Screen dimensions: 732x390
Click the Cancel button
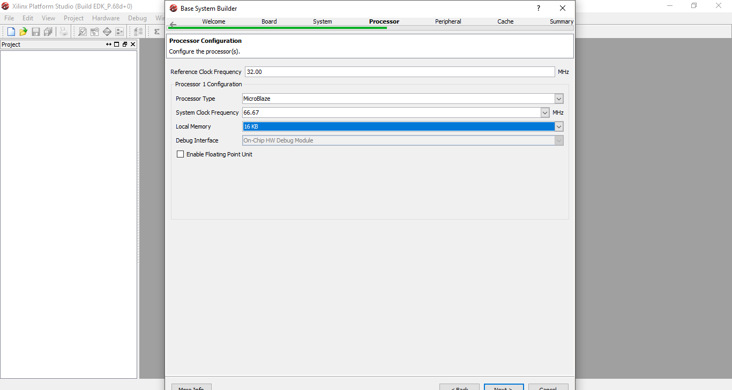pyautogui.click(x=548, y=387)
